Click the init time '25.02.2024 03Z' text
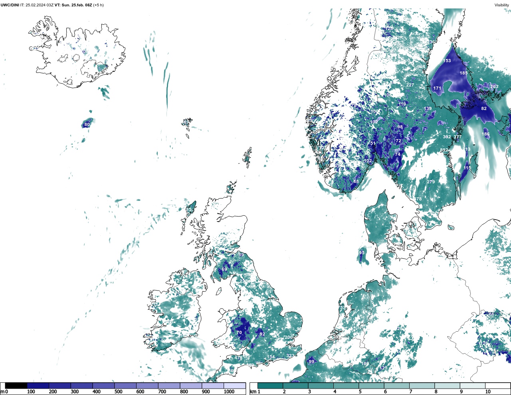 [x=40, y=5]
